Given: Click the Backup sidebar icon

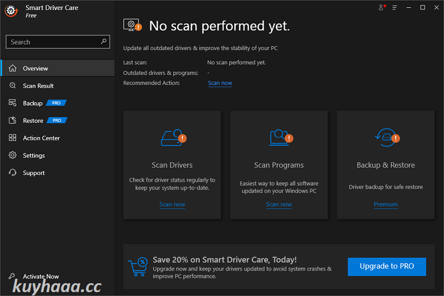Looking at the screenshot, I should 12,103.
